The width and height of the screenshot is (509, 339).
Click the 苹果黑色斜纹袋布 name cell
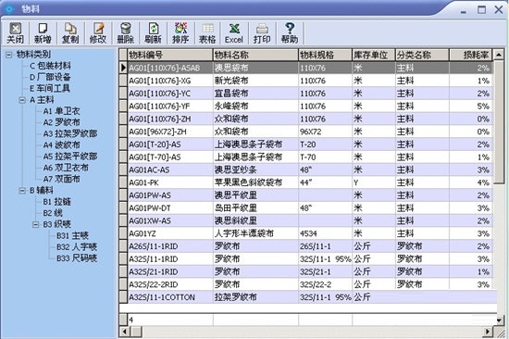[x=255, y=182]
